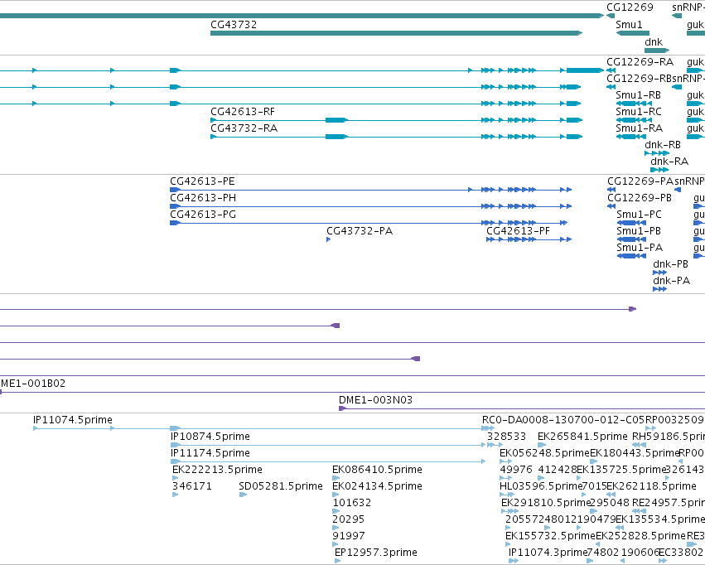This screenshot has width=705, height=565.
Task: Click EST 346171 label
Action: (x=192, y=486)
